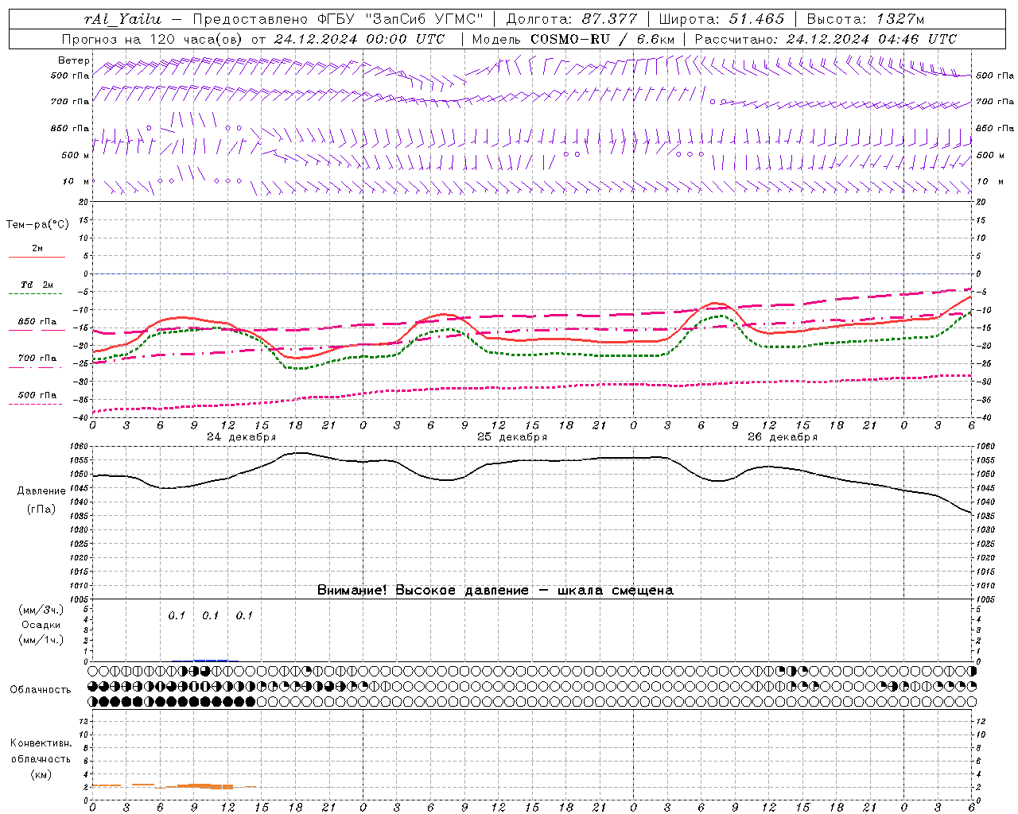The width and height of the screenshot is (1018, 814).
Task: Click the pink dashed line sample under 850 гПа legend
Action: point(37,330)
